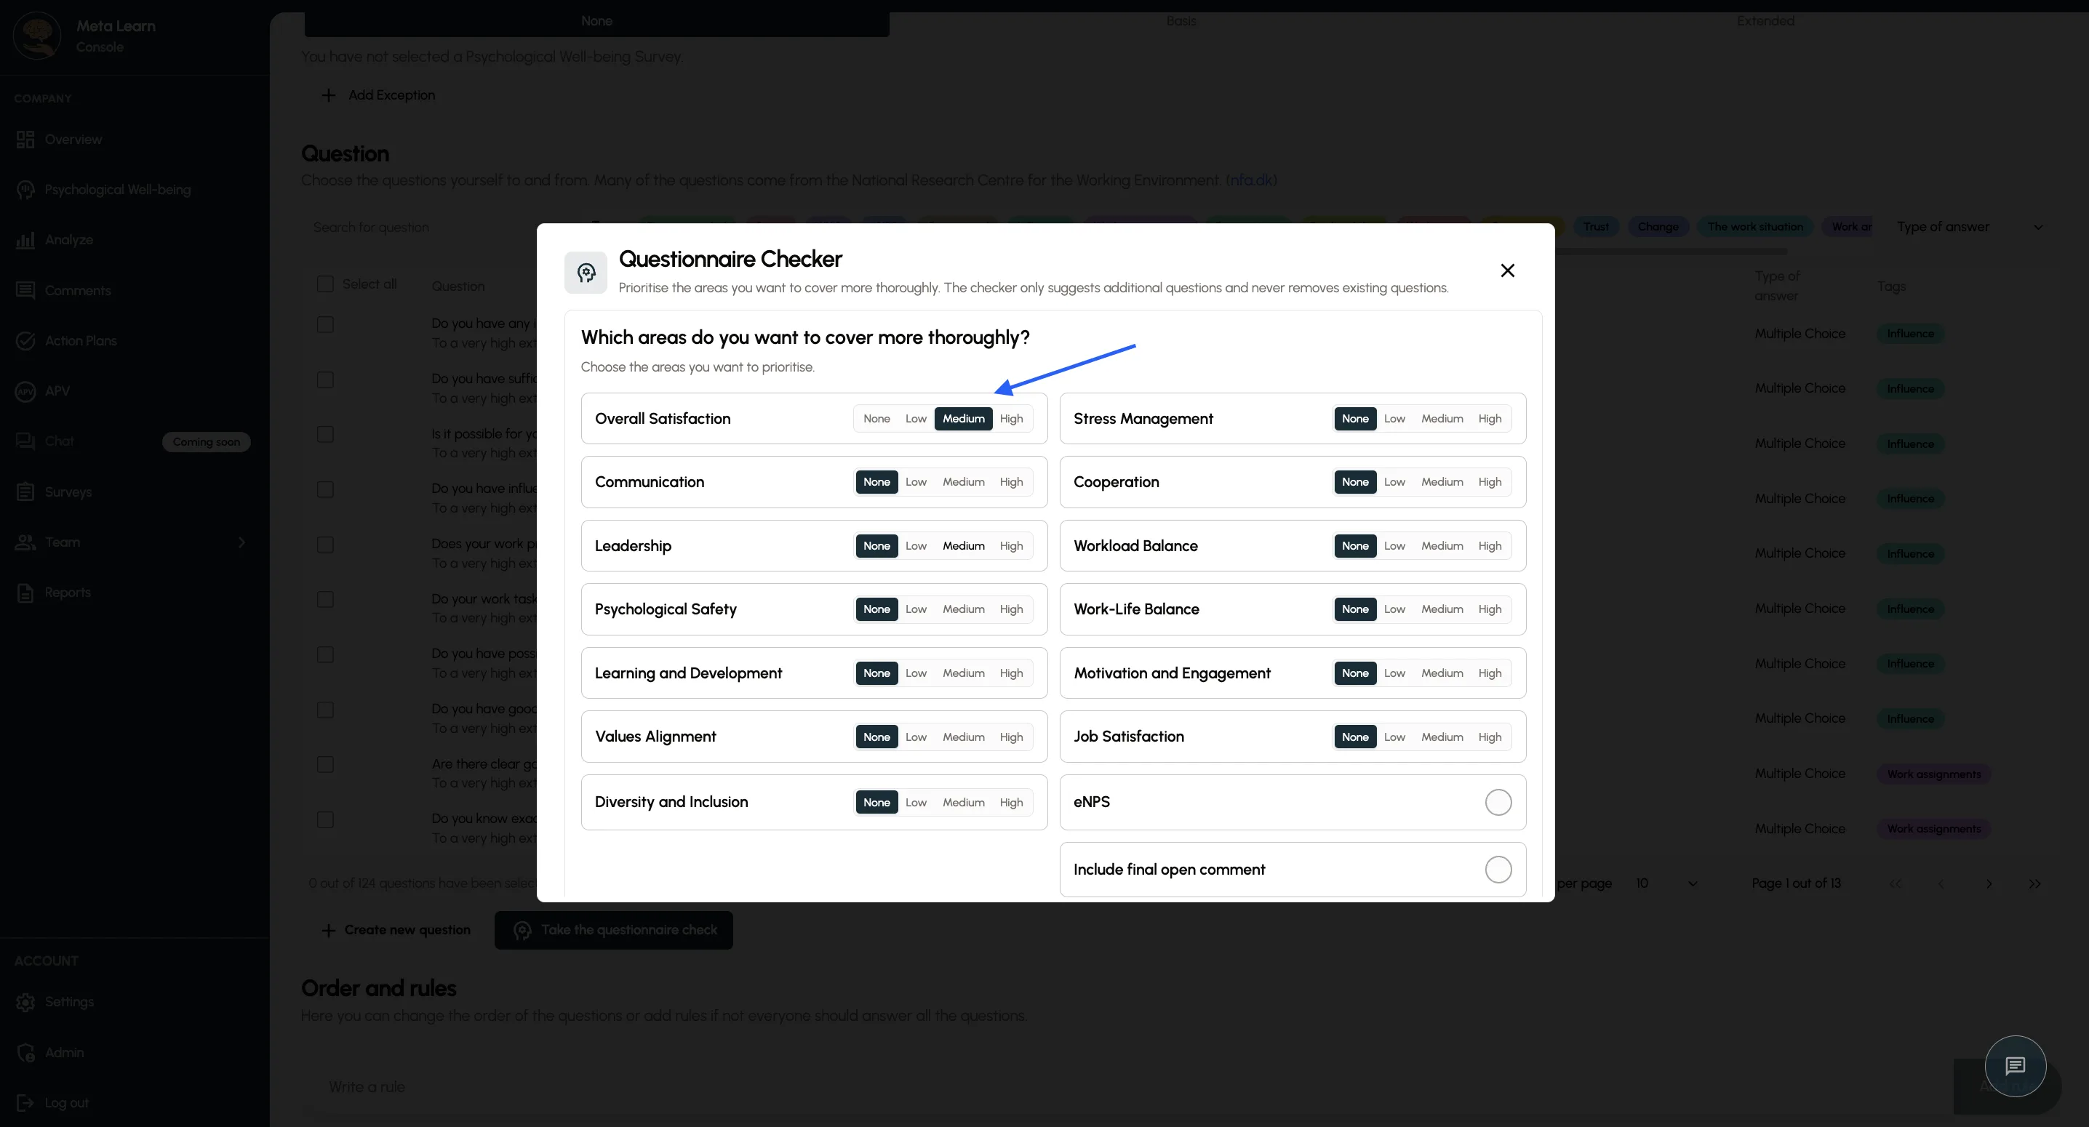Tick checkbox for 'Are there clear' question
2089x1127 pixels.
[325, 765]
